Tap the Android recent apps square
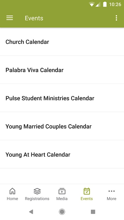124x220 pixels. tap(93, 212)
